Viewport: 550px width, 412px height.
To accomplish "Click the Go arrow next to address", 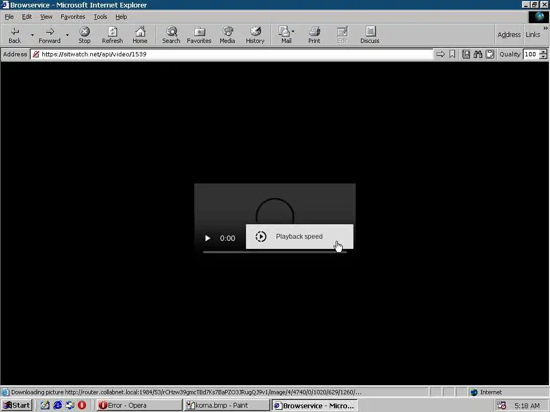I will (x=440, y=54).
